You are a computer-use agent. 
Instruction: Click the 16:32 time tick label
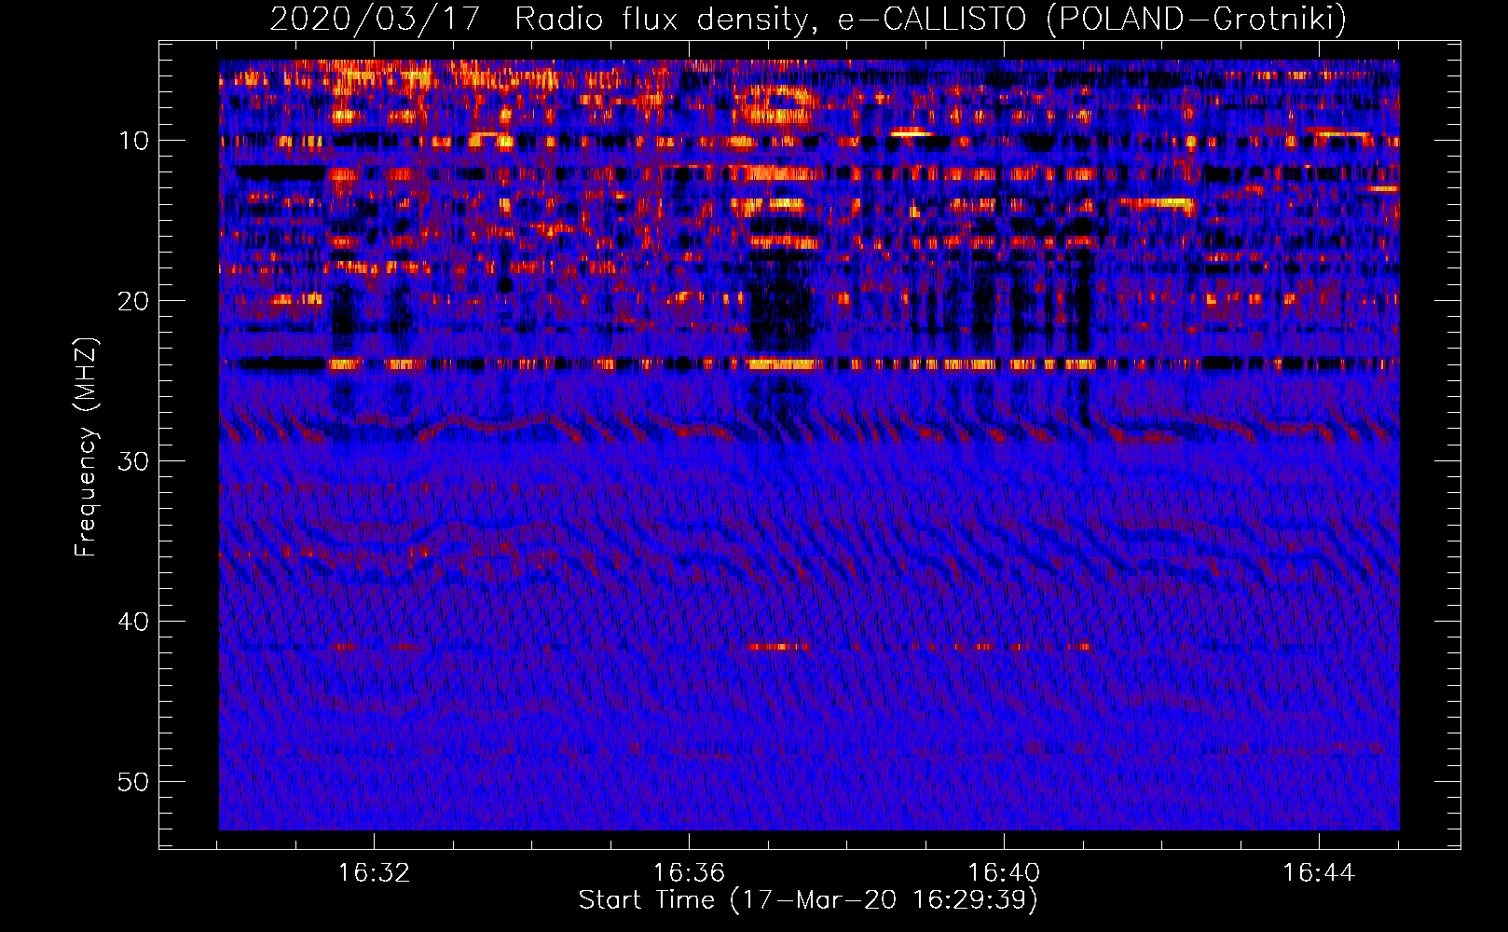tap(374, 873)
